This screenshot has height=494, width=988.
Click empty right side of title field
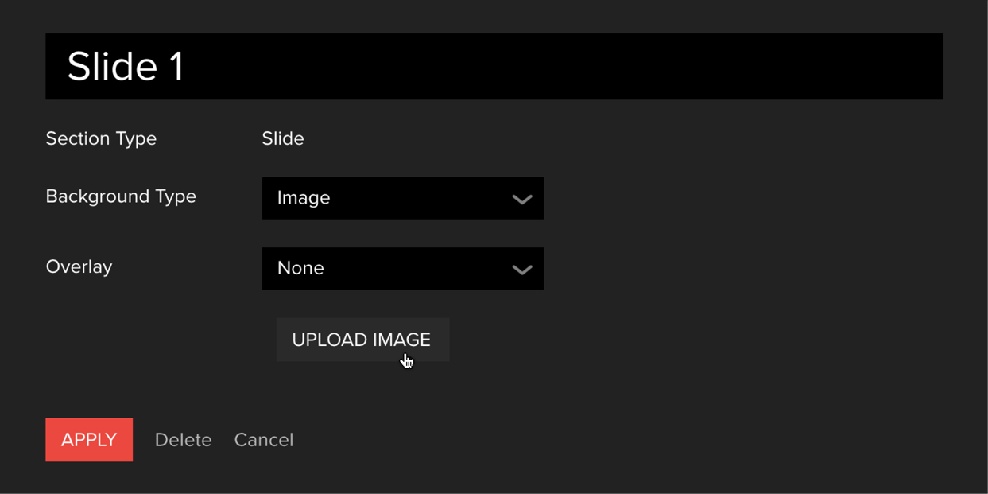pyautogui.click(x=715, y=67)
